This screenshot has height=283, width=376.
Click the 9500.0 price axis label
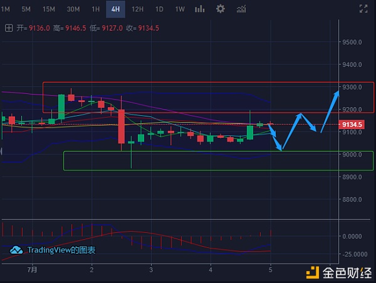(352, 43)
